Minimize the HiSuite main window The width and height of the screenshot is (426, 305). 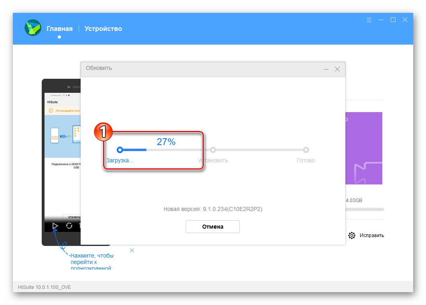pos(381,20)
